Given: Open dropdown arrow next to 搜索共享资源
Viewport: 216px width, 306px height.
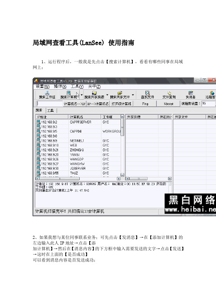Looking at the screenshot, I should click(107, 95).
